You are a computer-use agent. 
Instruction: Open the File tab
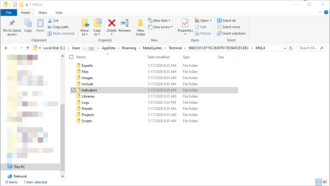click(9, 13)
